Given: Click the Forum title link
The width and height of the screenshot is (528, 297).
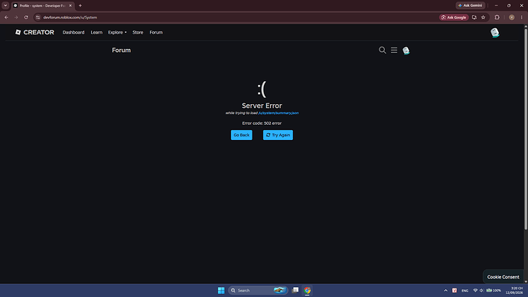Looking at the screenshot, I should (121, 51).
